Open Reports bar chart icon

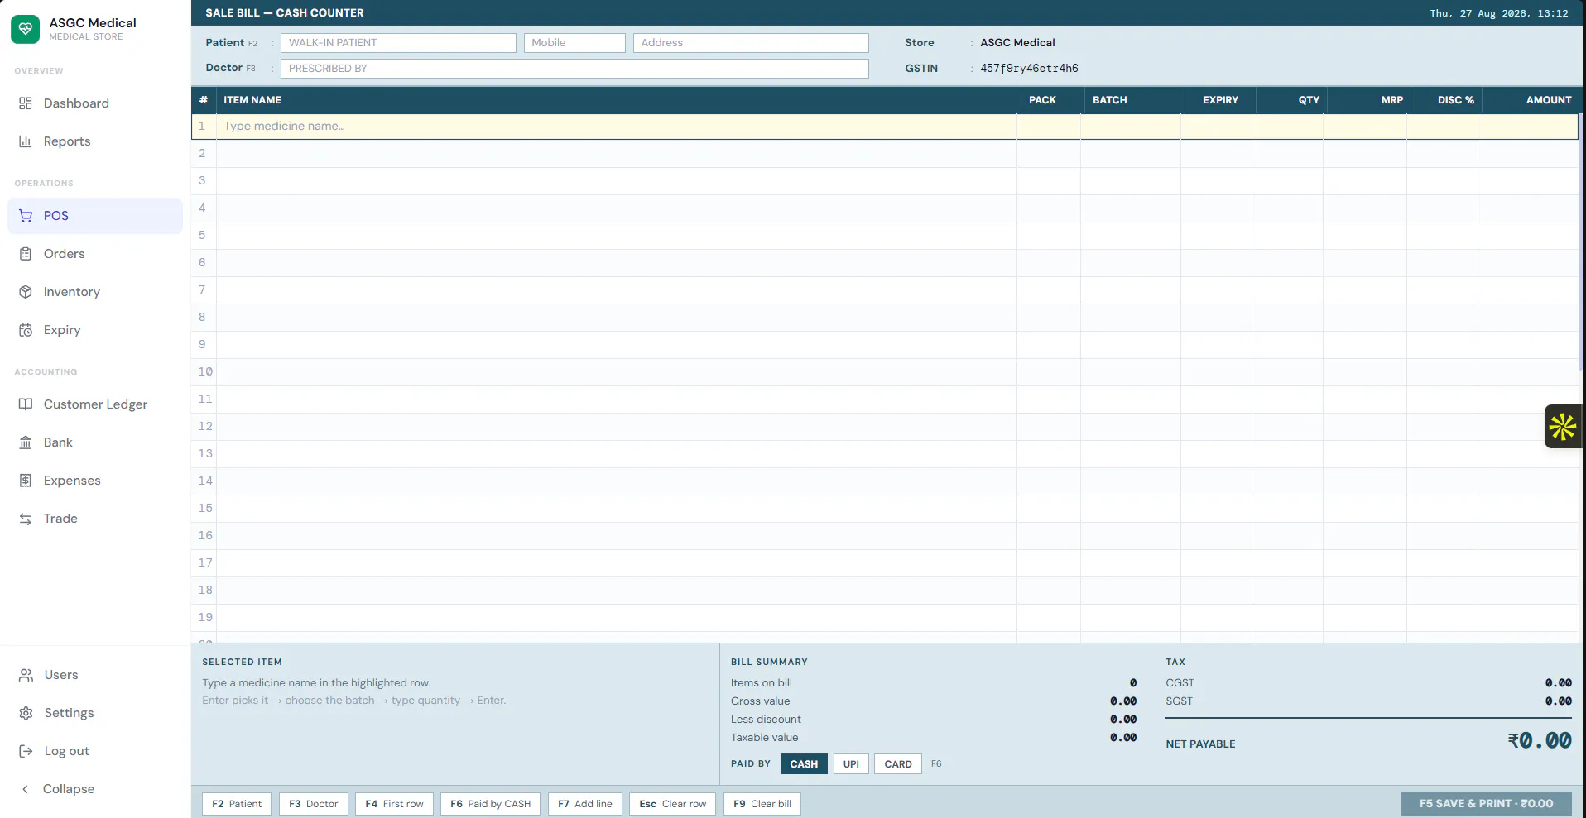(26, 141)
